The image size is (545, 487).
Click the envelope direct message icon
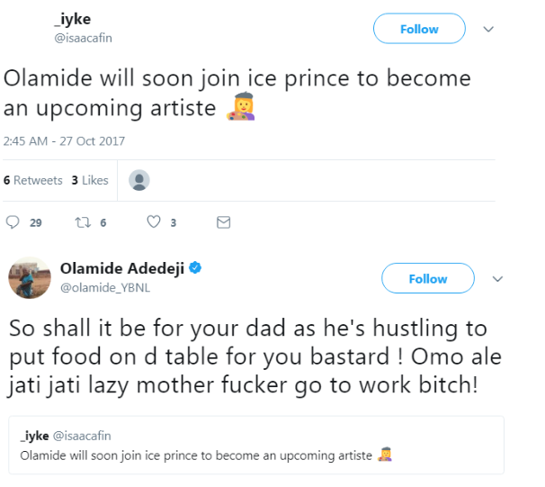coord(224,222)
